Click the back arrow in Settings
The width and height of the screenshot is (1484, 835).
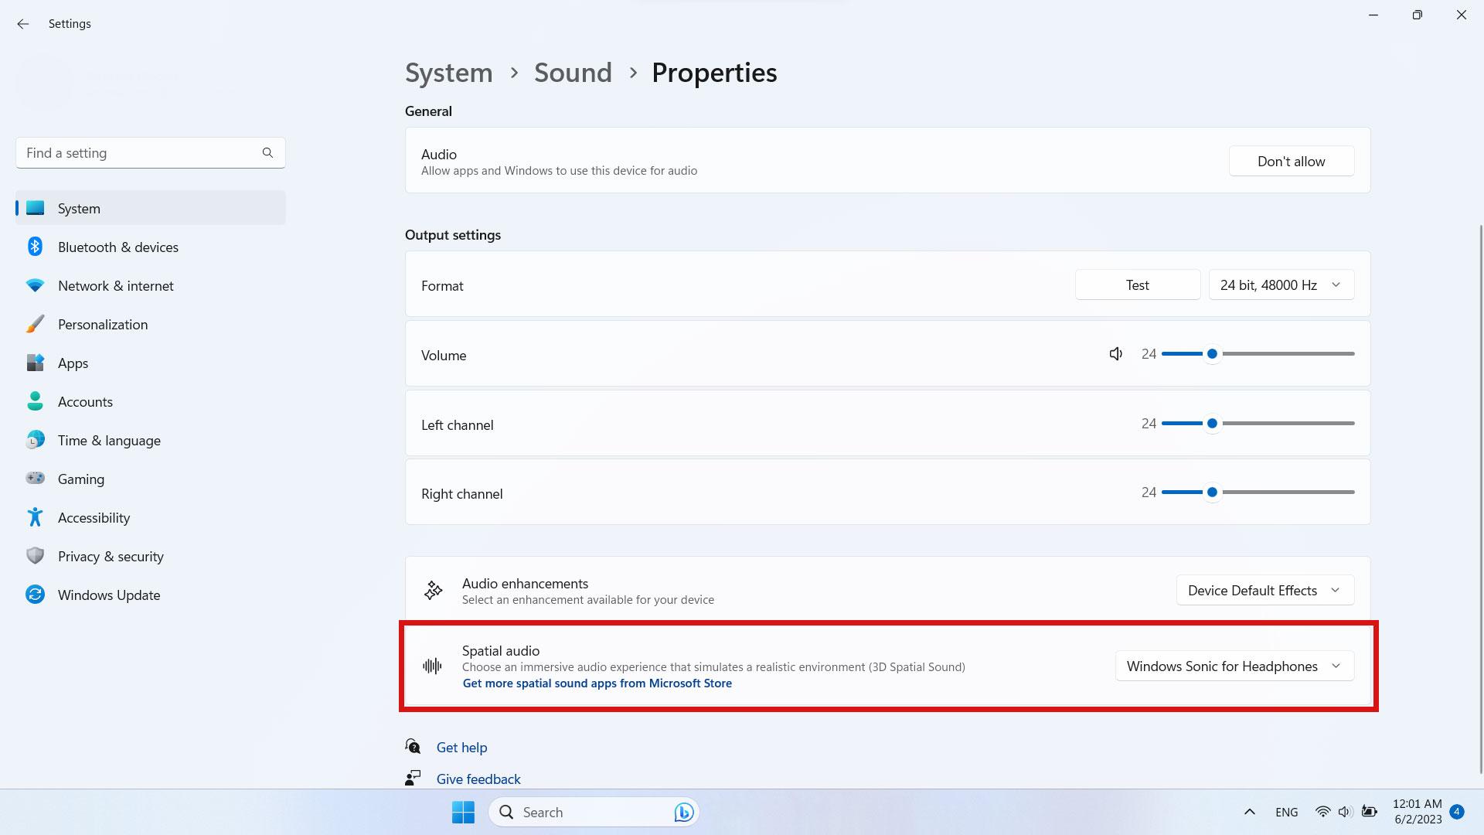[x=23, y=24]
